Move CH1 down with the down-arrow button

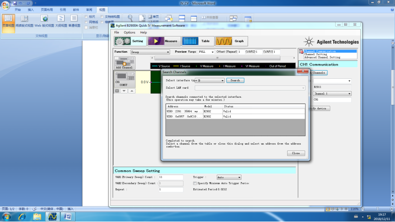(x=124, y=91)
